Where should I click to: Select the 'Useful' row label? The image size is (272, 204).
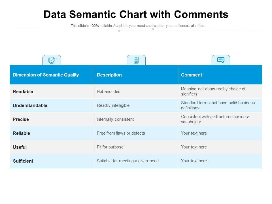click(20, 147)
